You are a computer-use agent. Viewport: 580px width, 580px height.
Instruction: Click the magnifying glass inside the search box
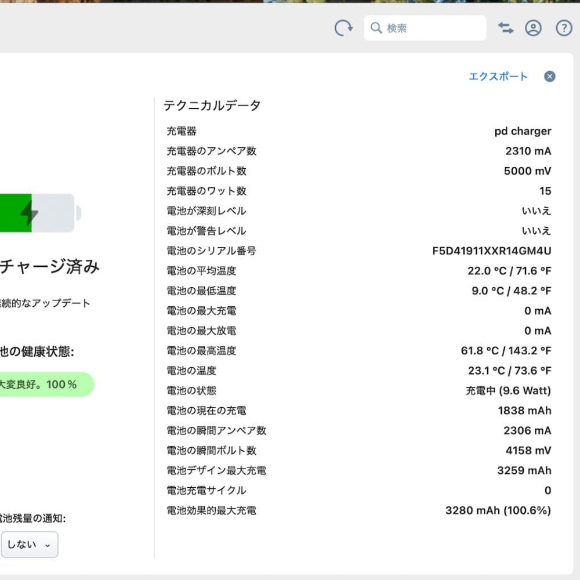(x=376, y=27)
